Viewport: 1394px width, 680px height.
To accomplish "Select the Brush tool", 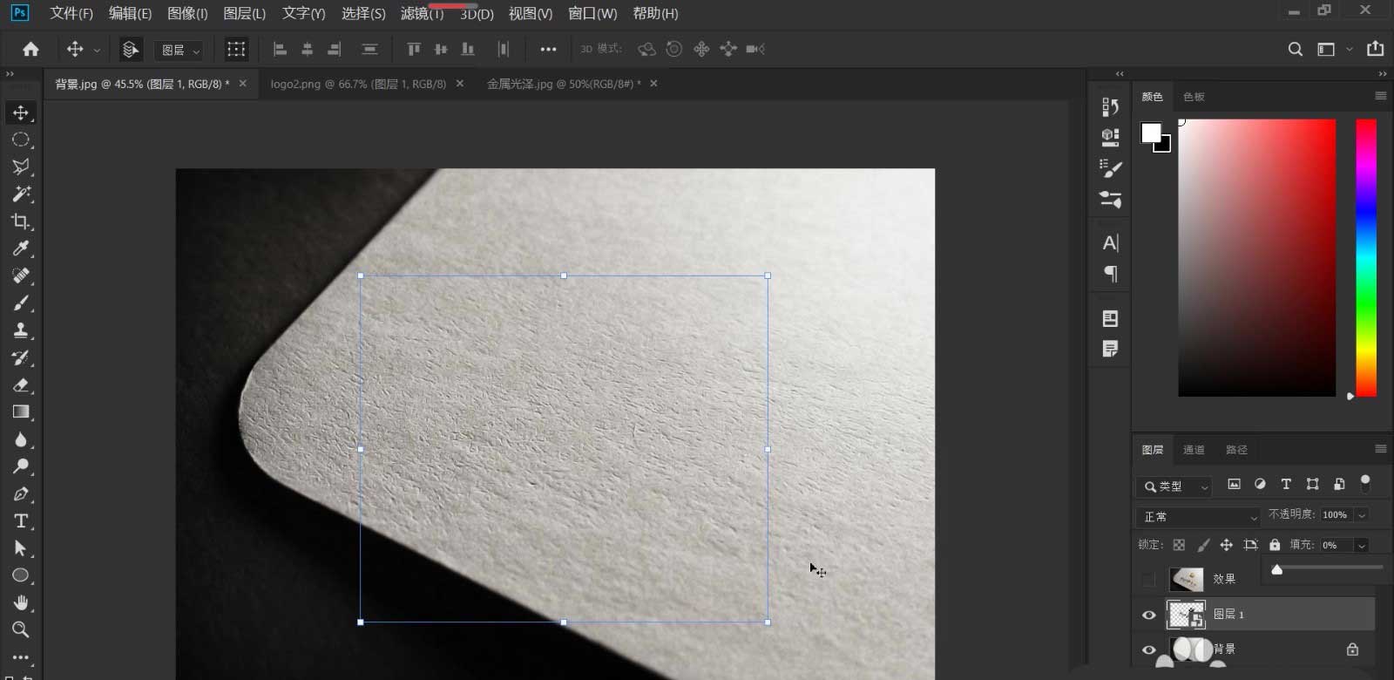I will pyautogui.click(x=21, y=303).
